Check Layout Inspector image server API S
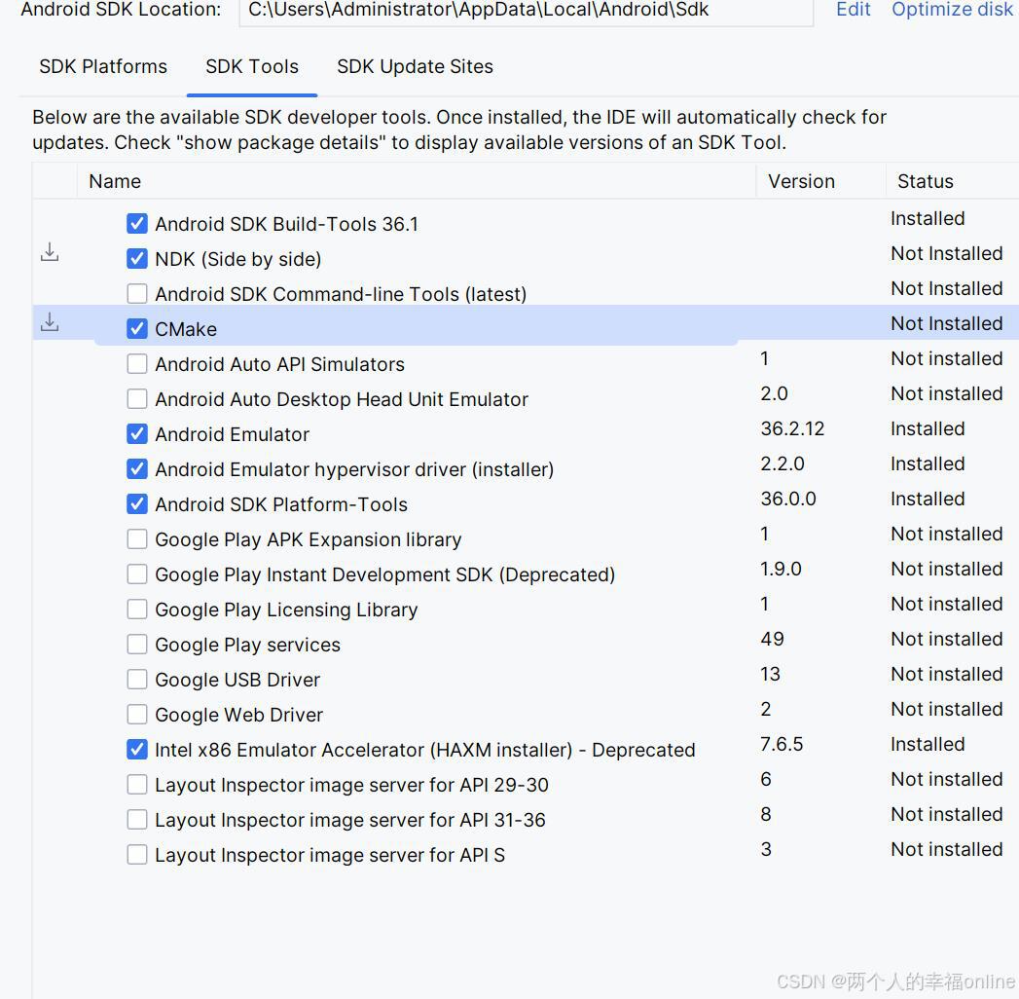 137,855
